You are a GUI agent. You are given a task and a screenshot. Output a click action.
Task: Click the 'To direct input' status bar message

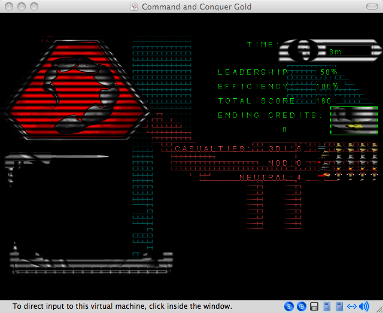point(122,306)
